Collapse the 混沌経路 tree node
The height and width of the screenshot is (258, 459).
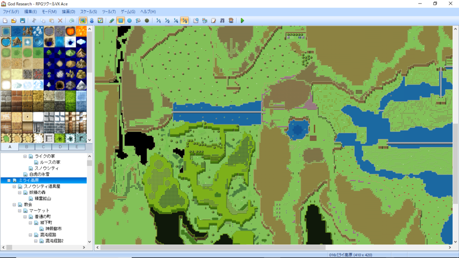coord(30,235)
